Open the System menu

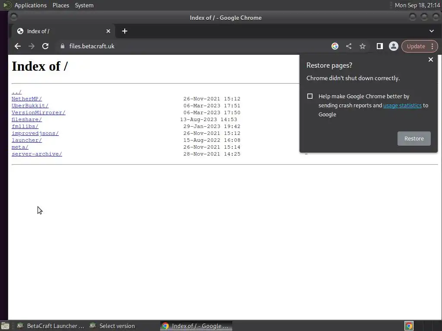point(84,5)
